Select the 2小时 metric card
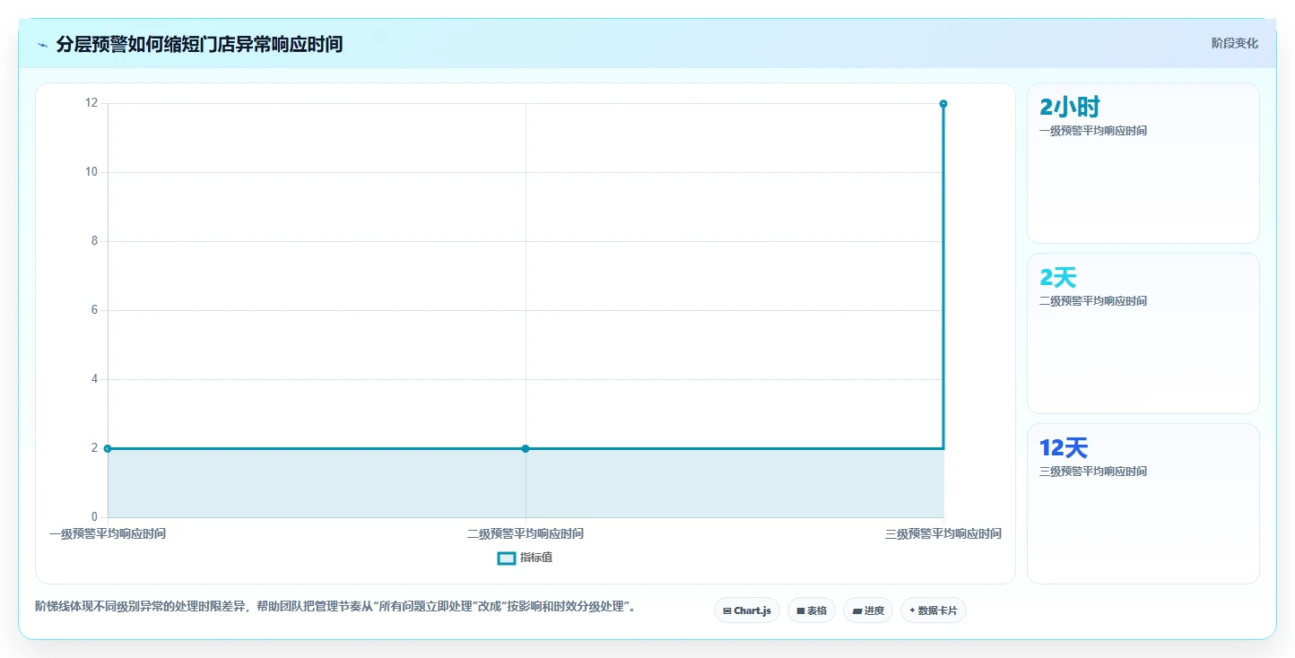The width and height of the screenshot is (1295, 658). pos(1143,163)
